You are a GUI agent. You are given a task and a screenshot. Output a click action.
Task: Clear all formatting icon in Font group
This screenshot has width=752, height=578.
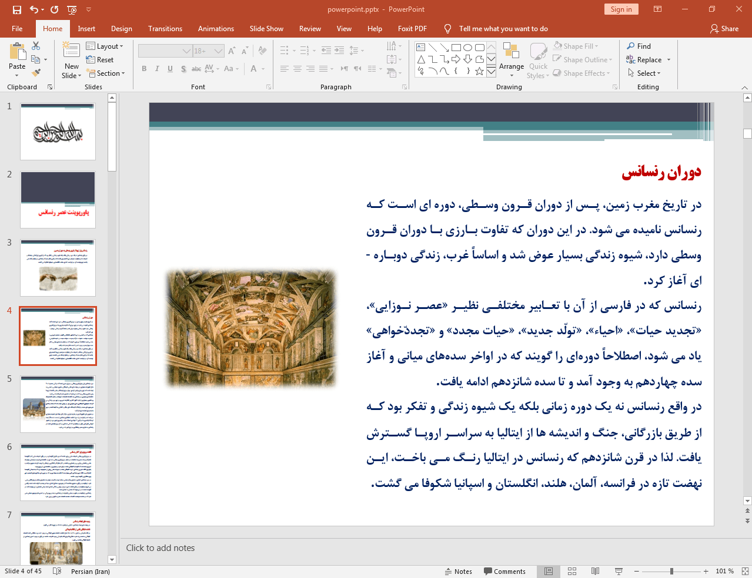262,51
